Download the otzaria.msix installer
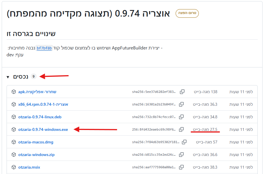 [x=29, y=167]
